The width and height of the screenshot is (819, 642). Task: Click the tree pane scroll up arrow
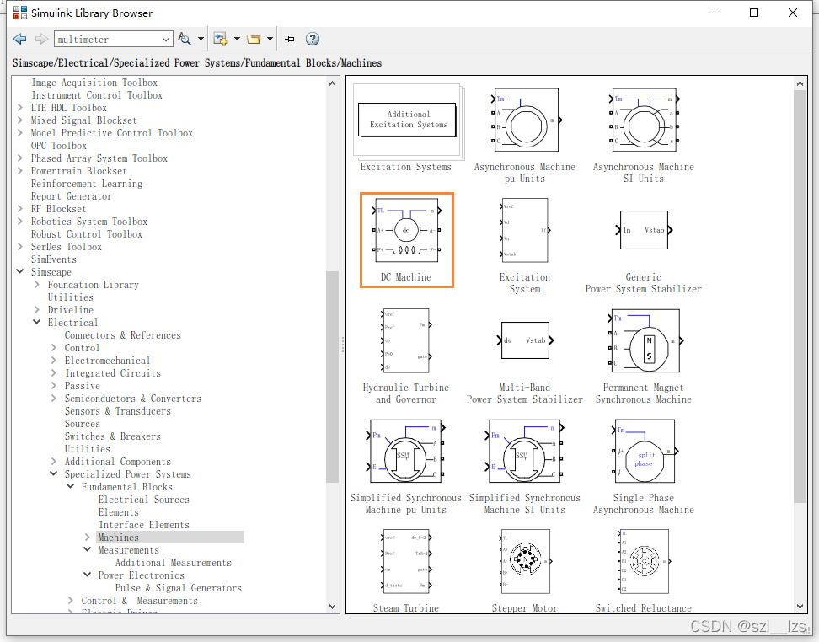333,83
